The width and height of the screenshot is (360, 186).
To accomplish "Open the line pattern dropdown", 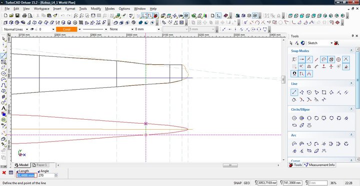I will [106, 29].
